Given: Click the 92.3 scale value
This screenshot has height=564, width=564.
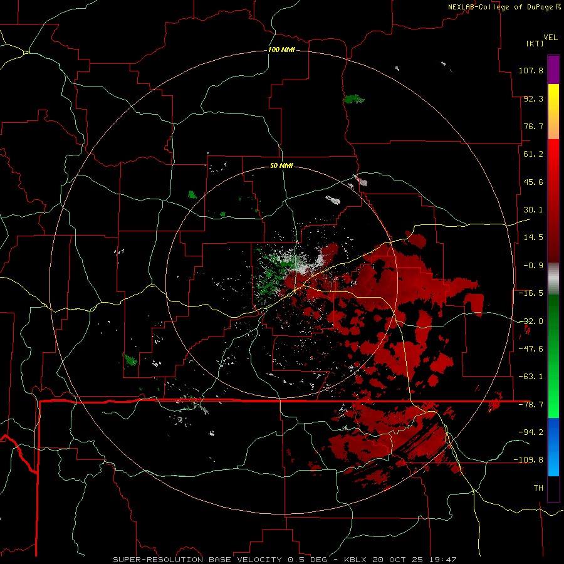Looking at the screenshot, I should click(533, 98).
